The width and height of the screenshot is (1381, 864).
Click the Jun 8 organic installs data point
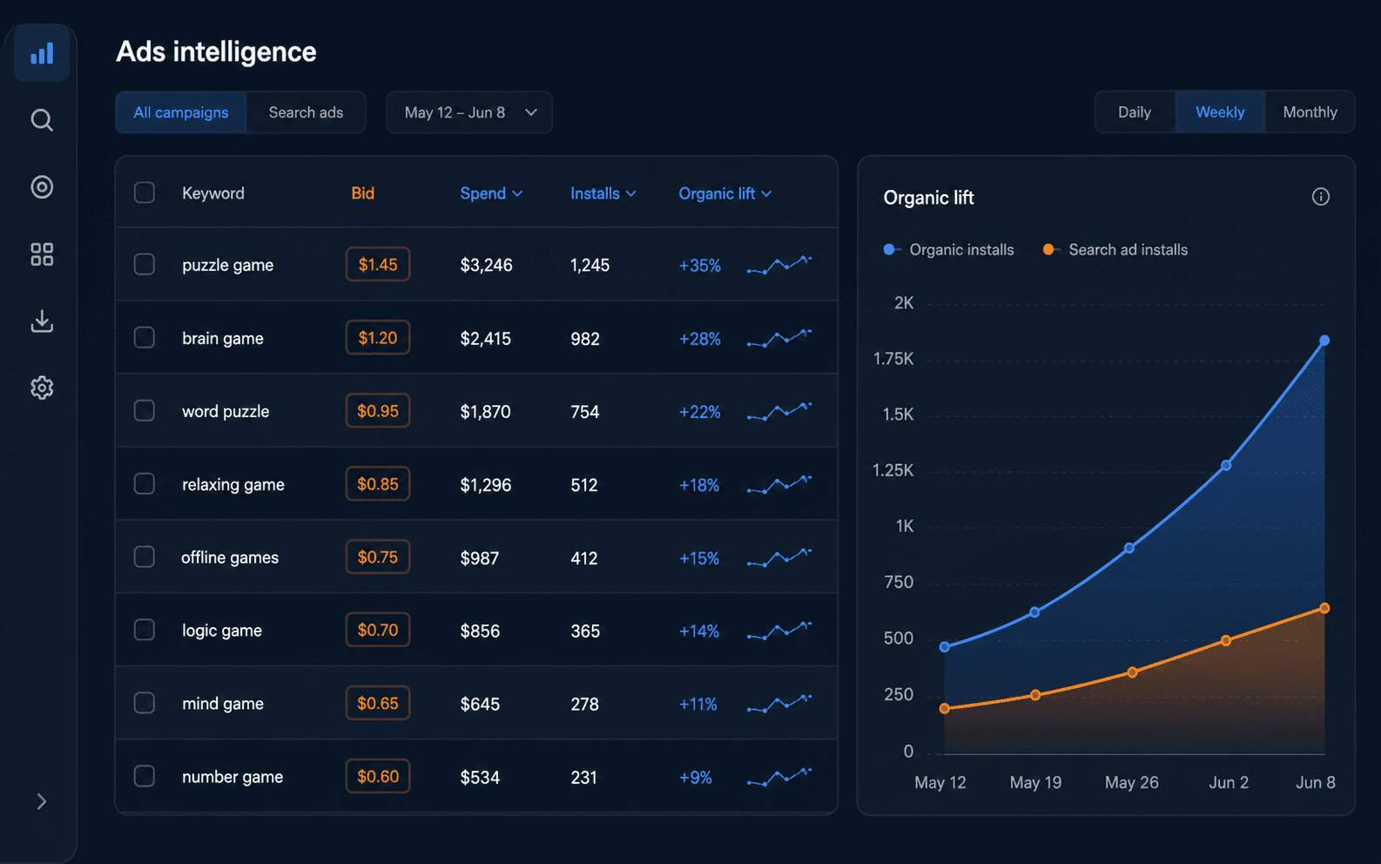pos(1324,341)
